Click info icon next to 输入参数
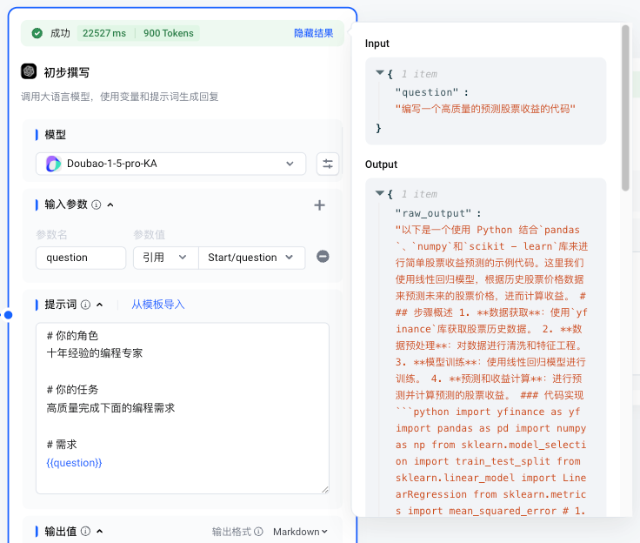Image resolution: width=640 pixels, height=543 pixels. click(x=97, y=204)
